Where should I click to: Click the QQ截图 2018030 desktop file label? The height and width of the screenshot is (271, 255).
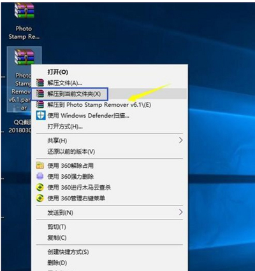click(20, 126)
